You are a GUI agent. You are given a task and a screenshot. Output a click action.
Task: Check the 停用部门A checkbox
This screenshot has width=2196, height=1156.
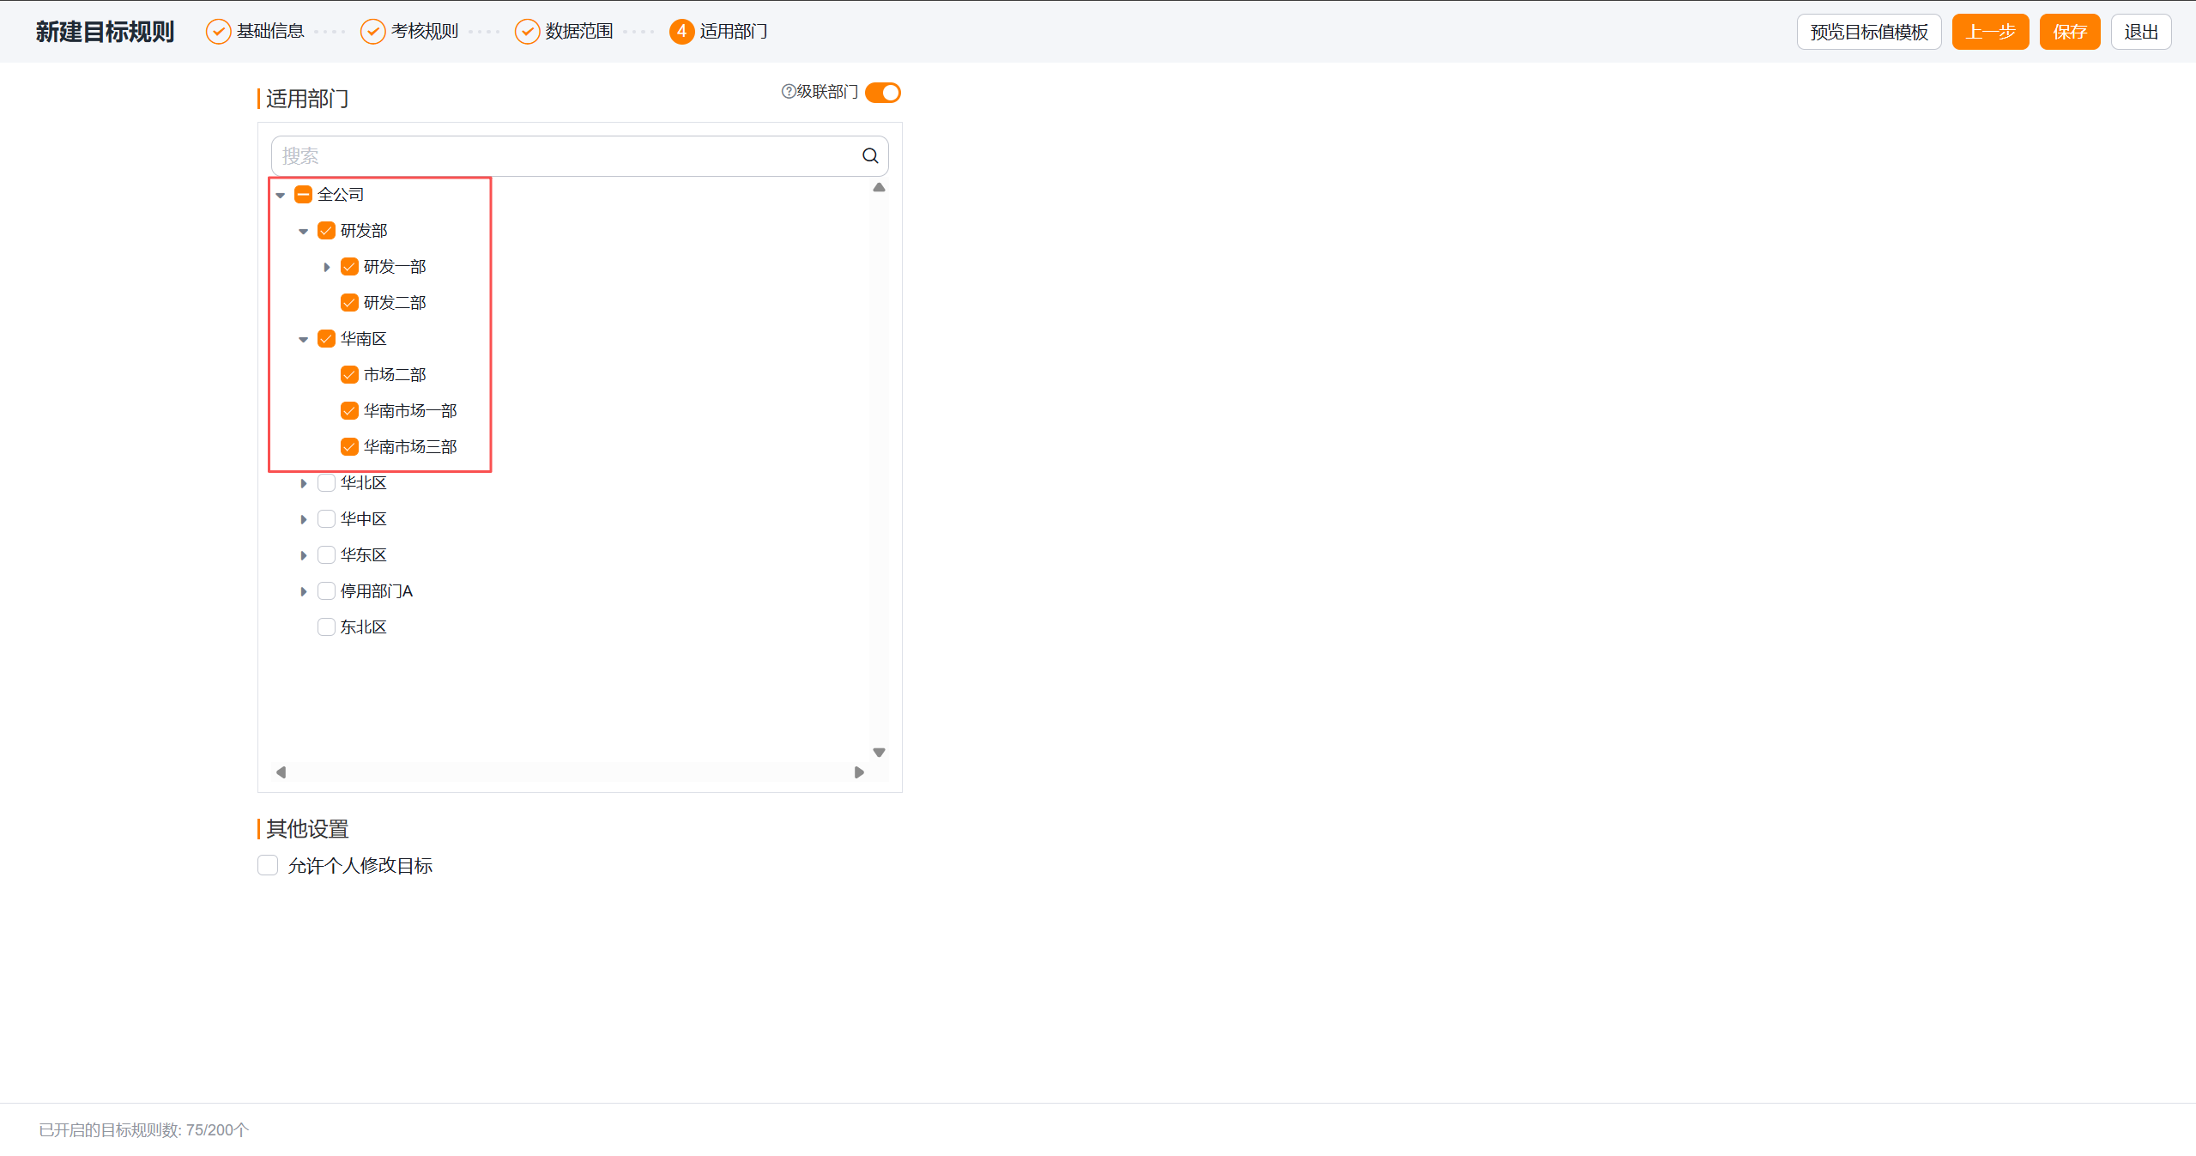pyautogui.click(x=326, y=591)
